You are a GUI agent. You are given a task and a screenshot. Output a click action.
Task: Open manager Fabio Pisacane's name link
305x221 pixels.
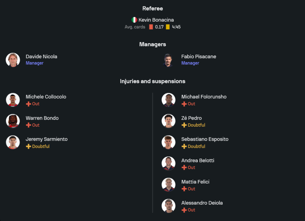pos(199,56)
